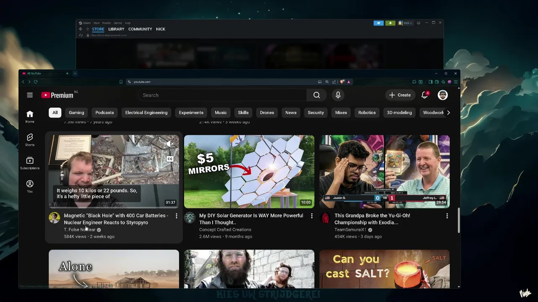Select the All filter chip
Viewport: 538px width, 302px height.
click(55, 112)
